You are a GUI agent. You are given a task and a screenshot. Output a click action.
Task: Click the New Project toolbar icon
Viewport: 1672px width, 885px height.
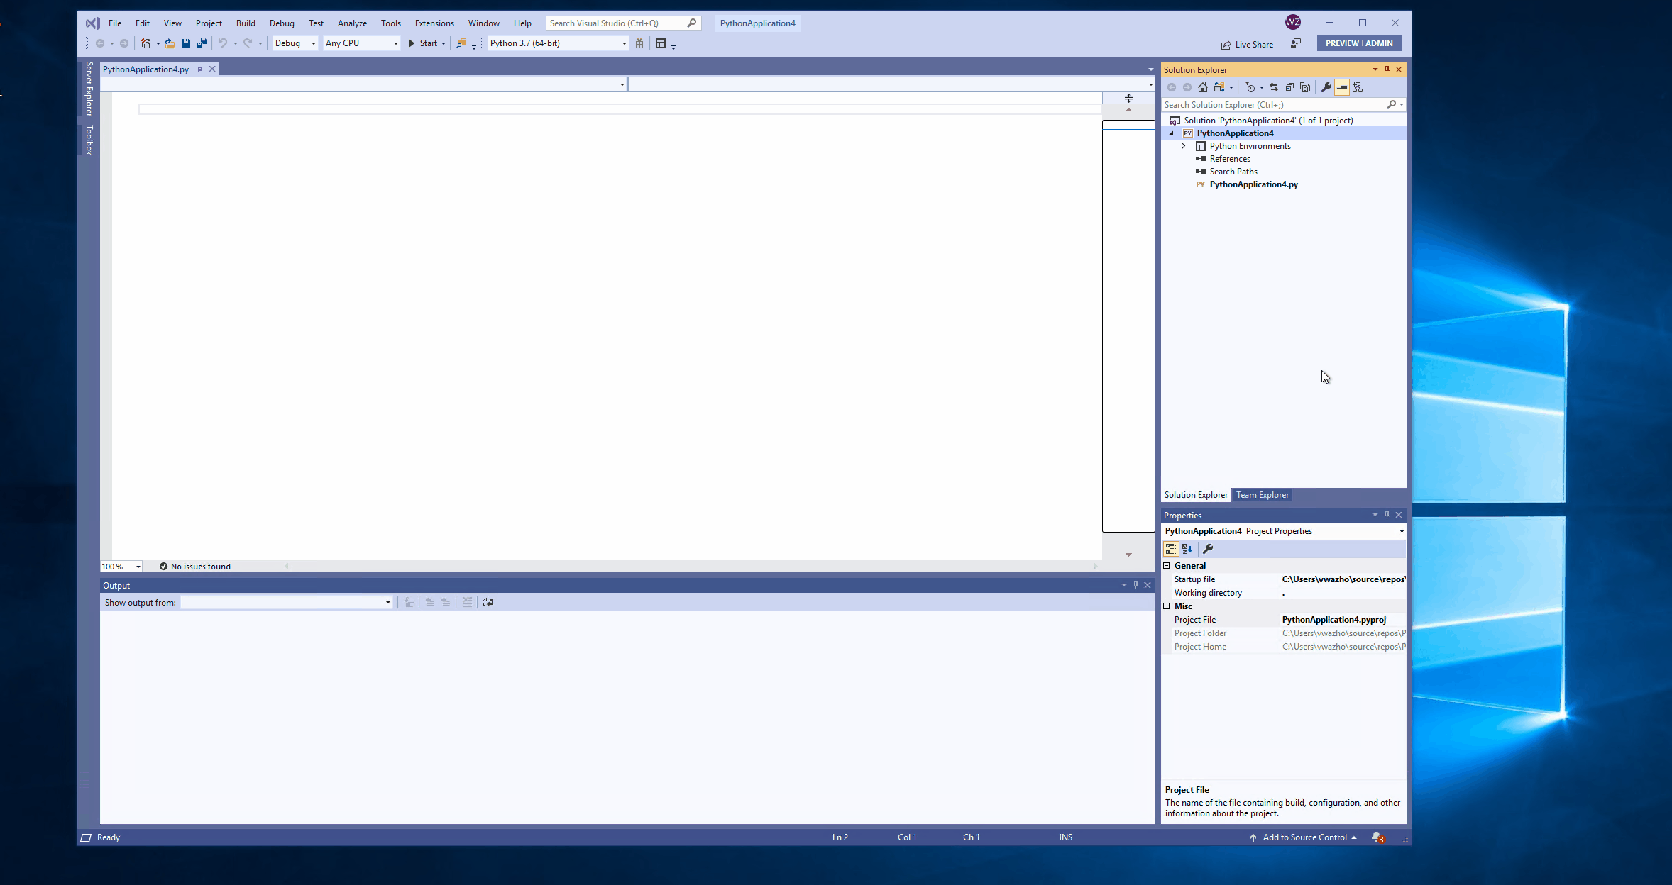pos(145,43)
